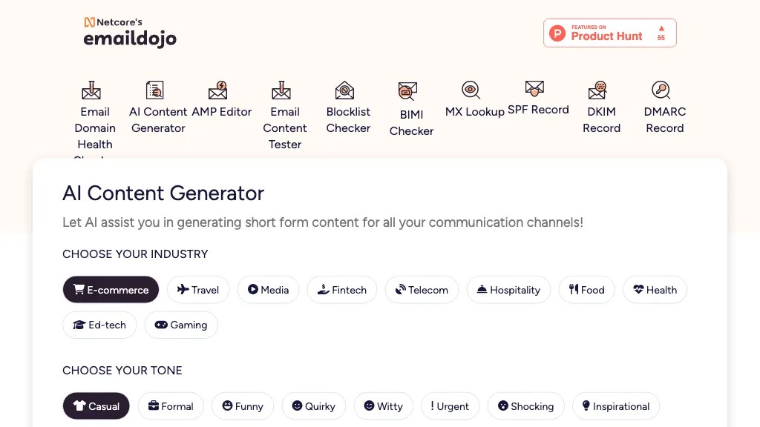The height and width of the screenshot is (427, 760).
Task: Select the Email Content Tester icon
Action: (281, 90)
